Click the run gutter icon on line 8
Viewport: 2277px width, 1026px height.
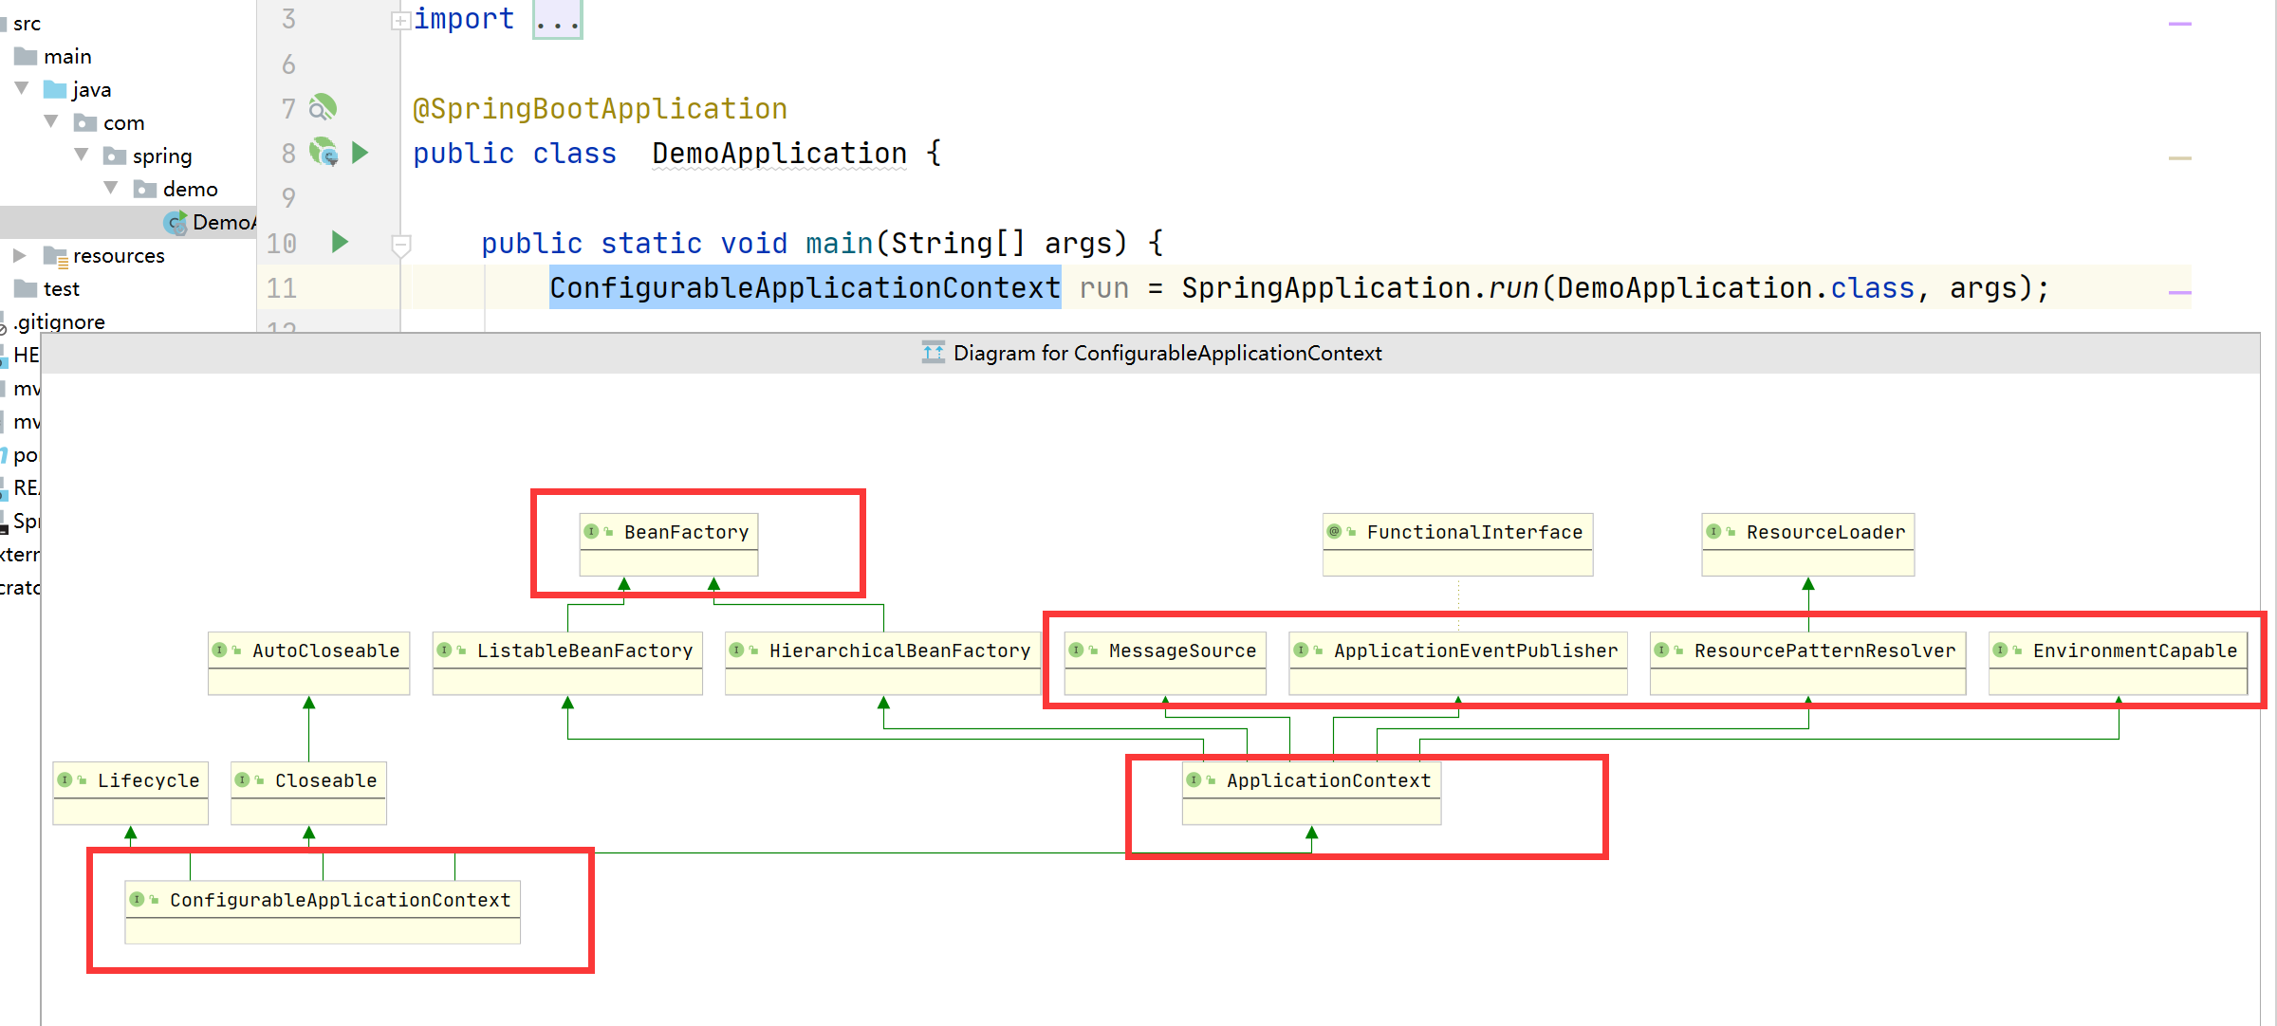(360, 153)
